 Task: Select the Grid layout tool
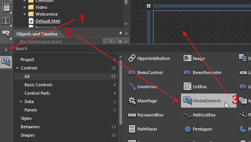pyautogui.click(x=6, y=8)
